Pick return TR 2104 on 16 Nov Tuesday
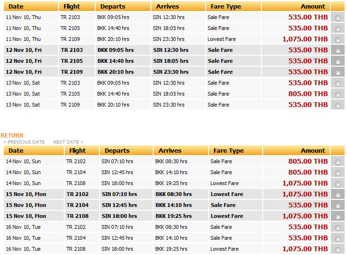The image size is (347, 255). [338, 238]
